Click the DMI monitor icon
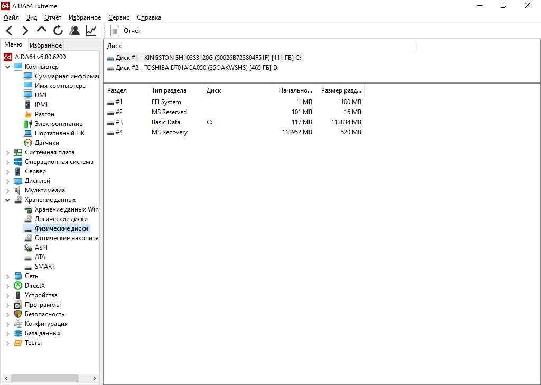 pos(28,95)
